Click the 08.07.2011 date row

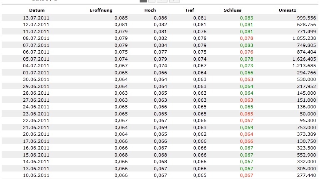(36, 38)
